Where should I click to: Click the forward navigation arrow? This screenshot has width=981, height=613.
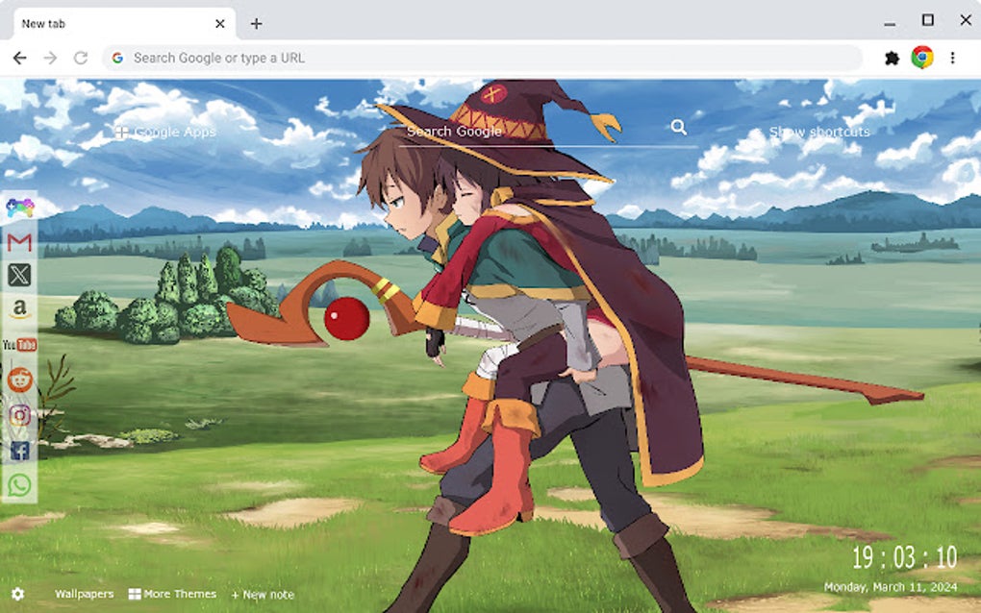(x=50, y=58)
